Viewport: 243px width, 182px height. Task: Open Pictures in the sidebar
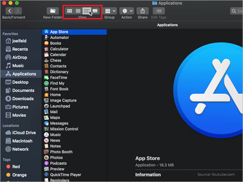(x=21, y=107)
